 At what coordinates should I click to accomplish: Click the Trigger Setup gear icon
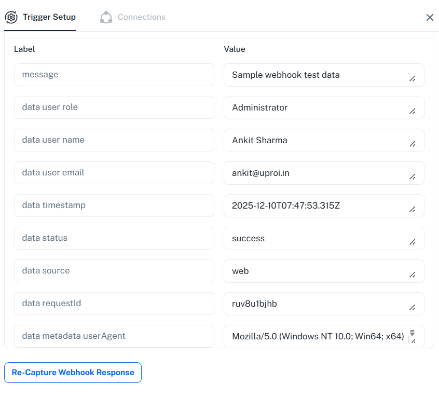click(11, 17)
